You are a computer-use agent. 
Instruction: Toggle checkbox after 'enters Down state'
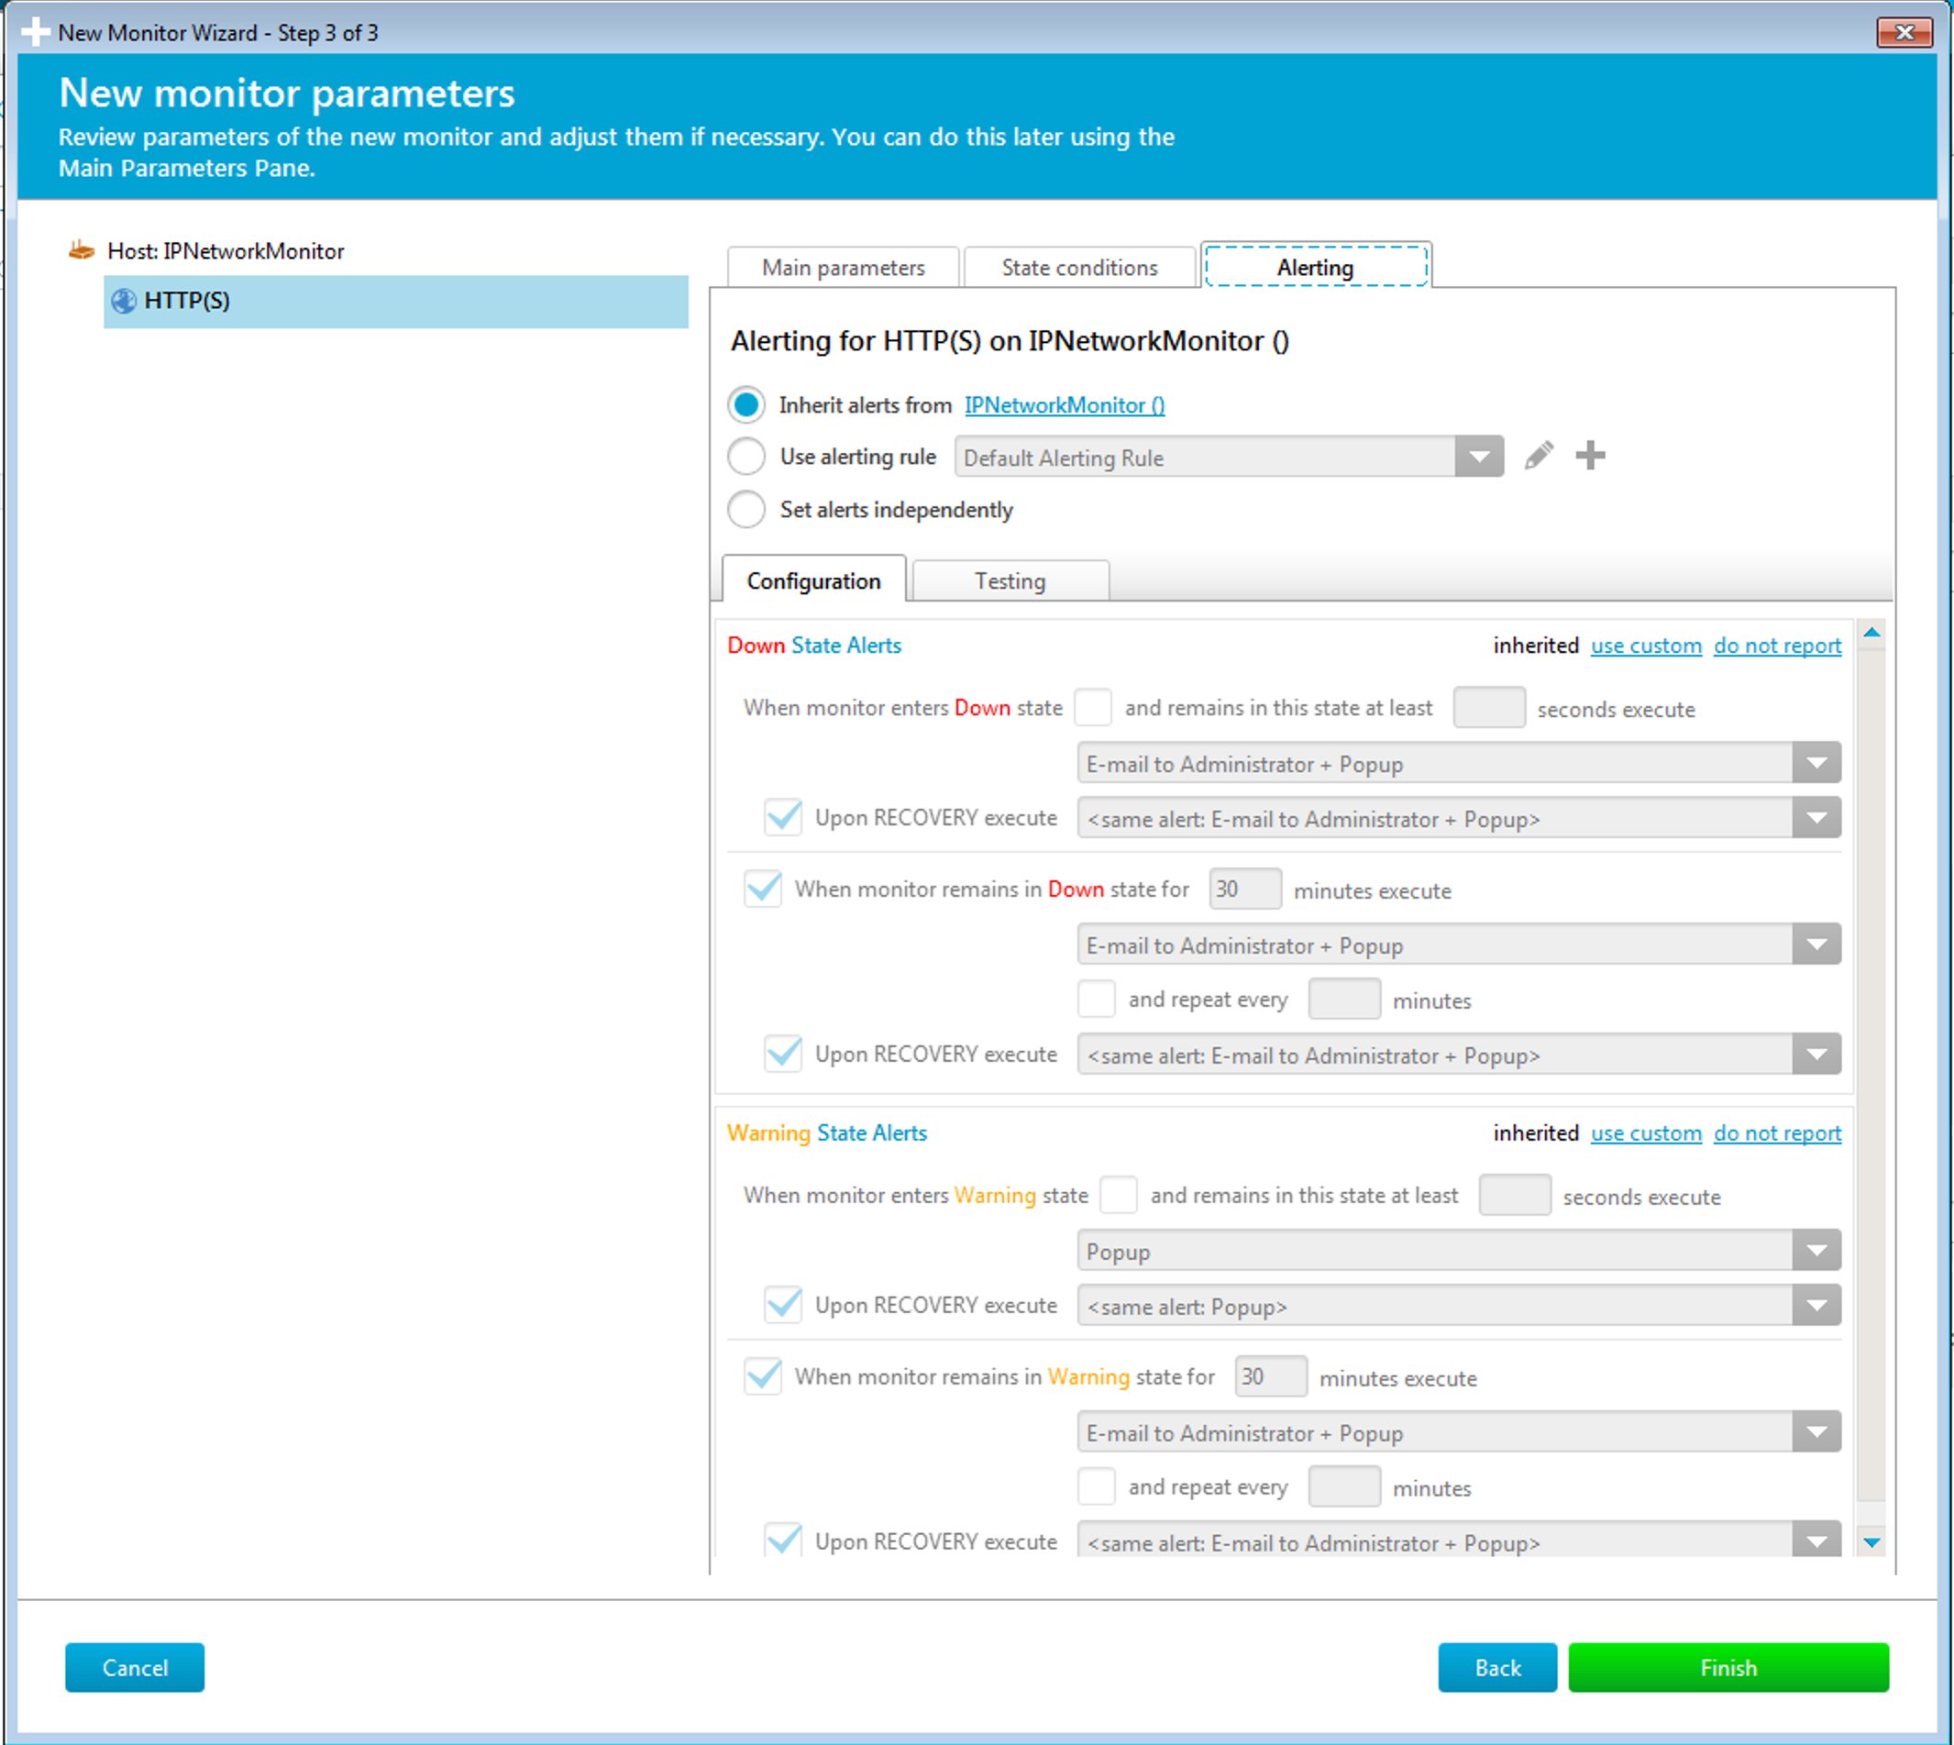(1093, 708)
